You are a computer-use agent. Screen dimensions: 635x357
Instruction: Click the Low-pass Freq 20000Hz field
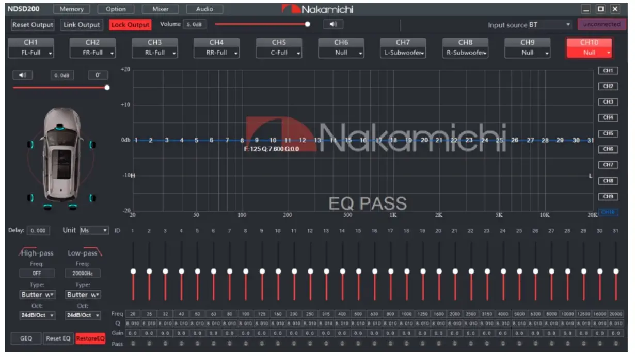(x=83, y=274)
